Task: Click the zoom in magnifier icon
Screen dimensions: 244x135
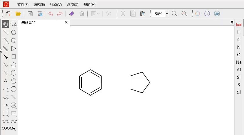Action: [x=184, y=14]
